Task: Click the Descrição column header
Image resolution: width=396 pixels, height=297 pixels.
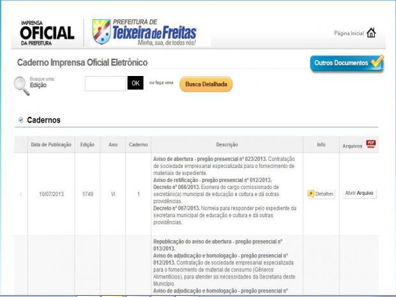Action: (x=227, y=144)
